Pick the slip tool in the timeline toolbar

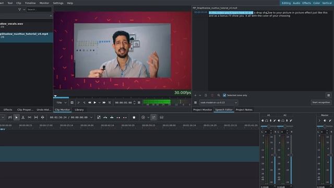coord(36,118)
